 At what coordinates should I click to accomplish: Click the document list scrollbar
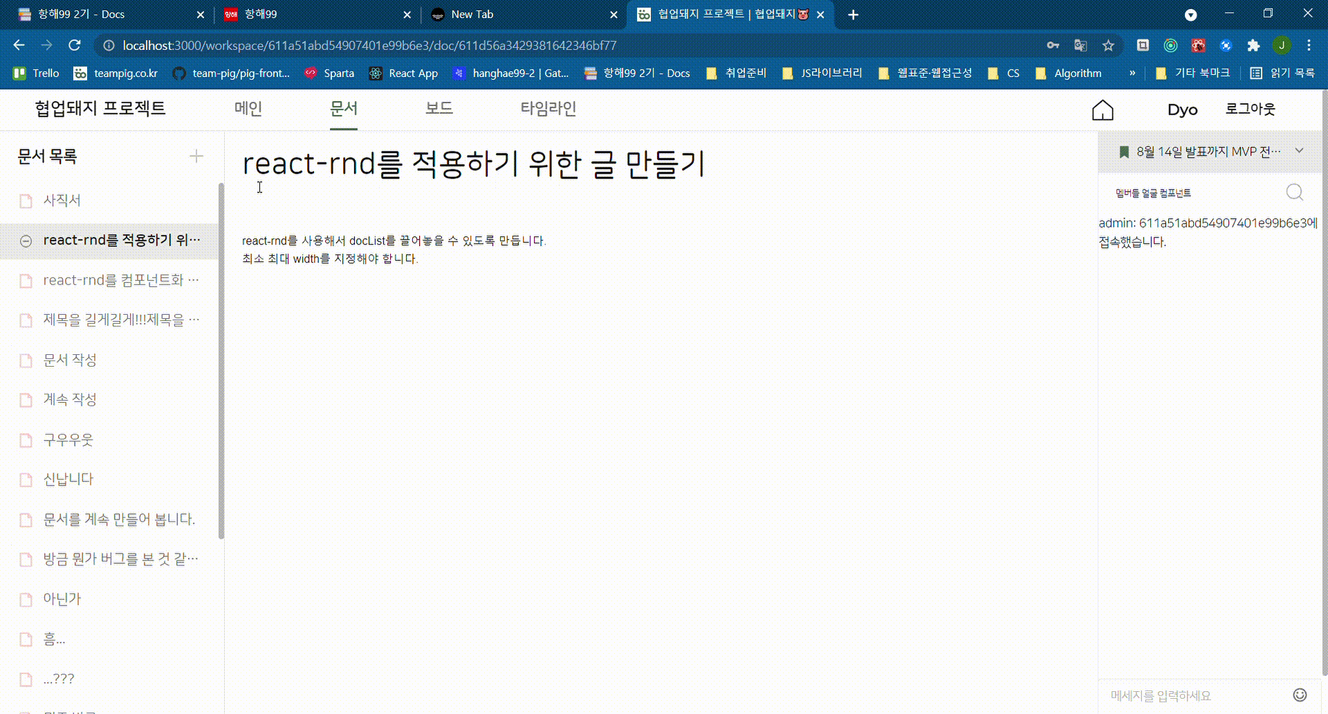click(221, 360)
